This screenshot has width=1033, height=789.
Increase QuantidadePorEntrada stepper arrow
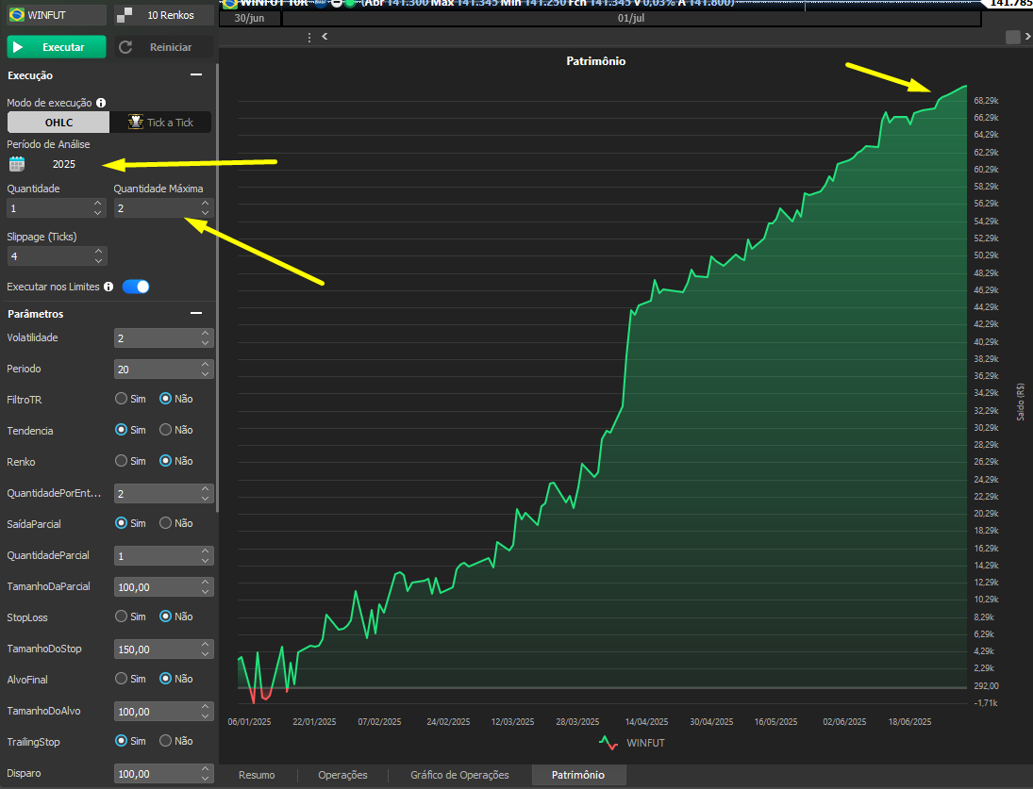coord(206,489)
